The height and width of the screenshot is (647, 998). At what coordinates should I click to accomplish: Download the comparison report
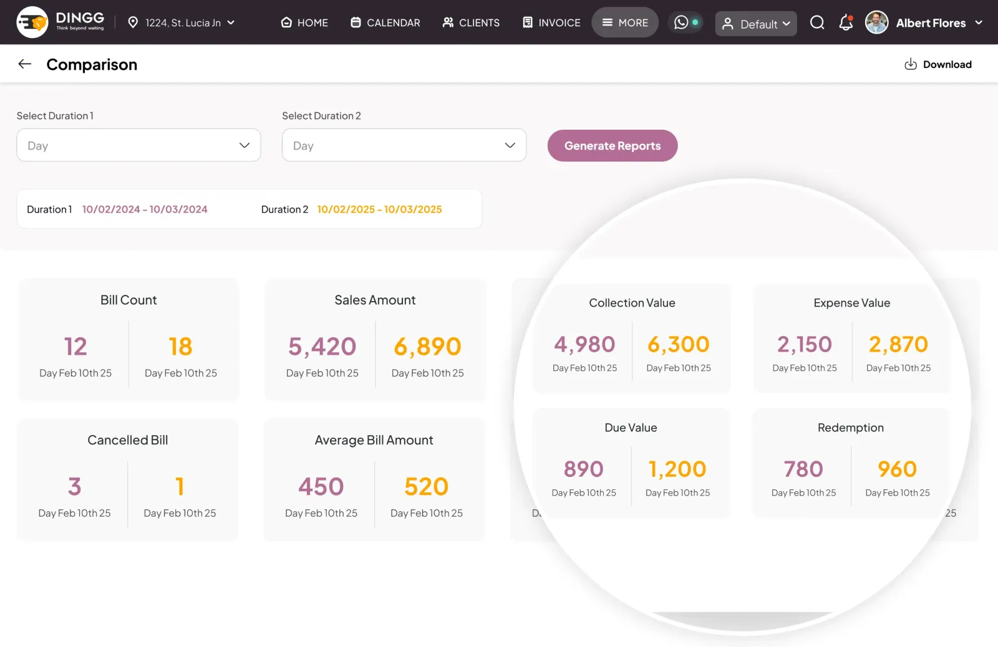point(938,64)
